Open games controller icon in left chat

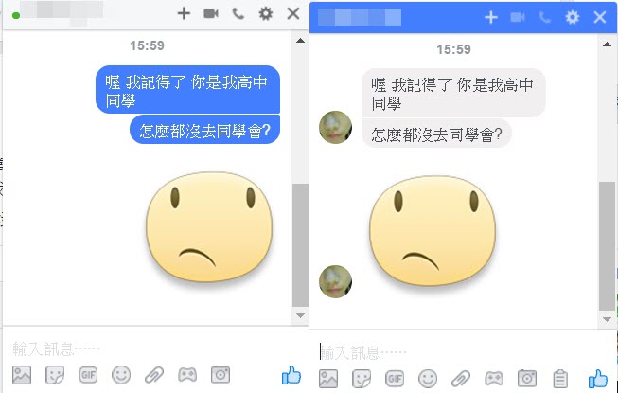[x=187, y=375]
